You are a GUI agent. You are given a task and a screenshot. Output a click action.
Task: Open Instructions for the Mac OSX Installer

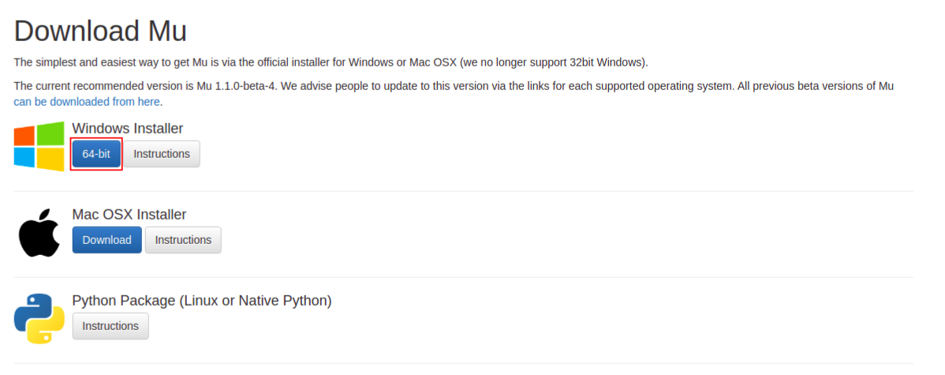(183, 240)
